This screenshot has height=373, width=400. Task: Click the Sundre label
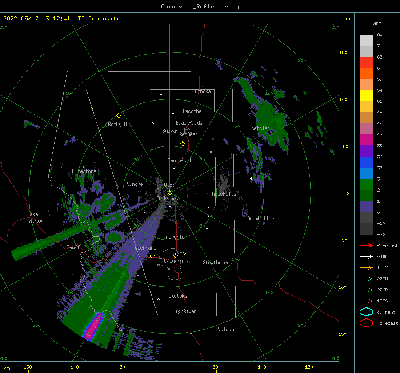[x=135, y=184]
